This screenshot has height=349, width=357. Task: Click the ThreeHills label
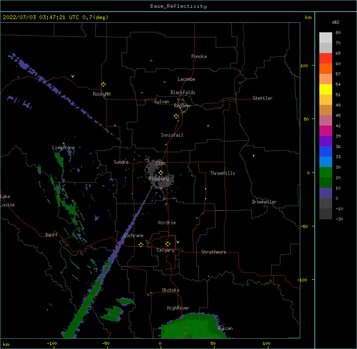click(222, 173)
